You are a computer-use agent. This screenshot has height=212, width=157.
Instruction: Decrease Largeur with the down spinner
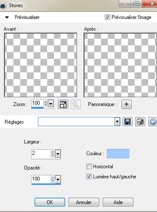click(x=53, y=156)
